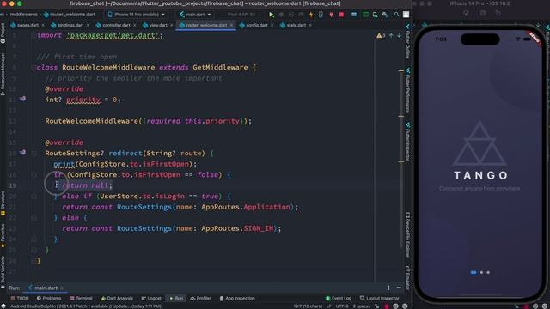Screen dimensions: 550x309
Task: Click the override gutter icon beside redirect method
Action: [23, 153]
